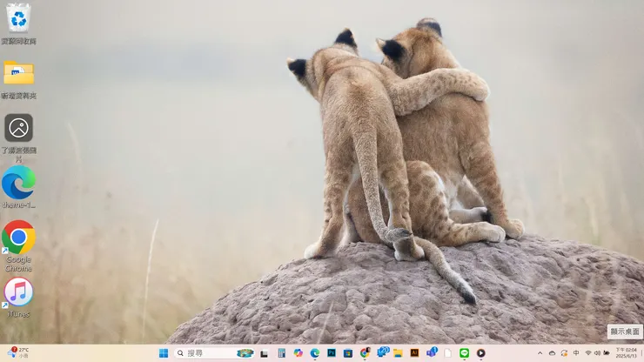Screen dimensions: 644x362
Task: Switch the input method indicator 中
Action: [576, 353]
